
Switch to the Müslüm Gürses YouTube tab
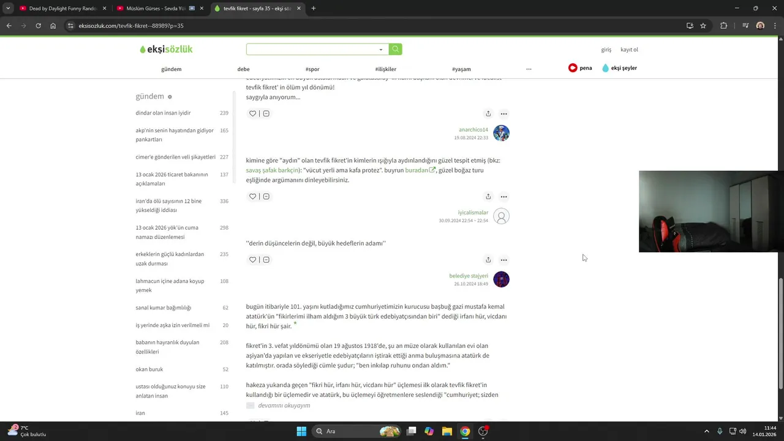[160, 9]
